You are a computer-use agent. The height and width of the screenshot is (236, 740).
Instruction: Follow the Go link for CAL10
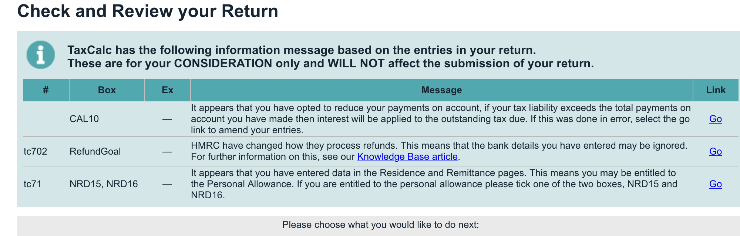(715, 119)
